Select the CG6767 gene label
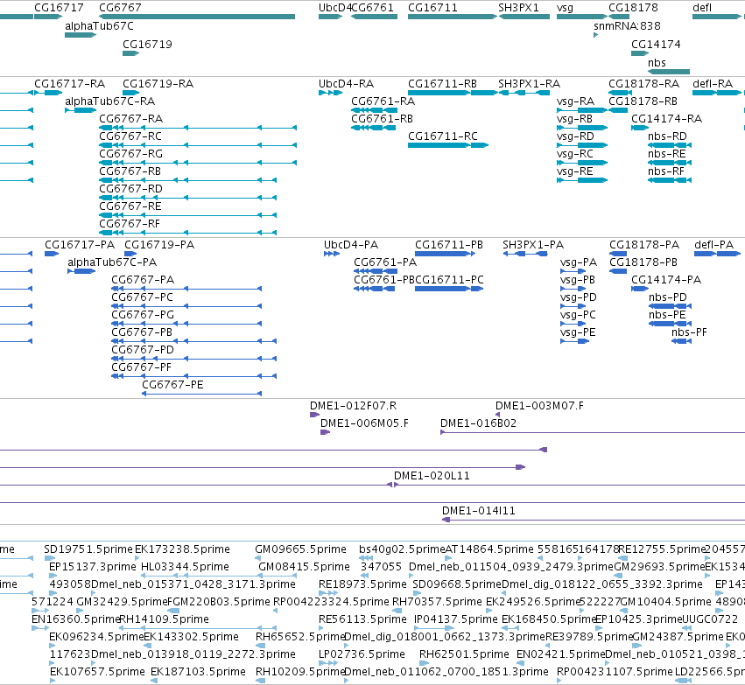745x685 pixels. tap(120, 8)
